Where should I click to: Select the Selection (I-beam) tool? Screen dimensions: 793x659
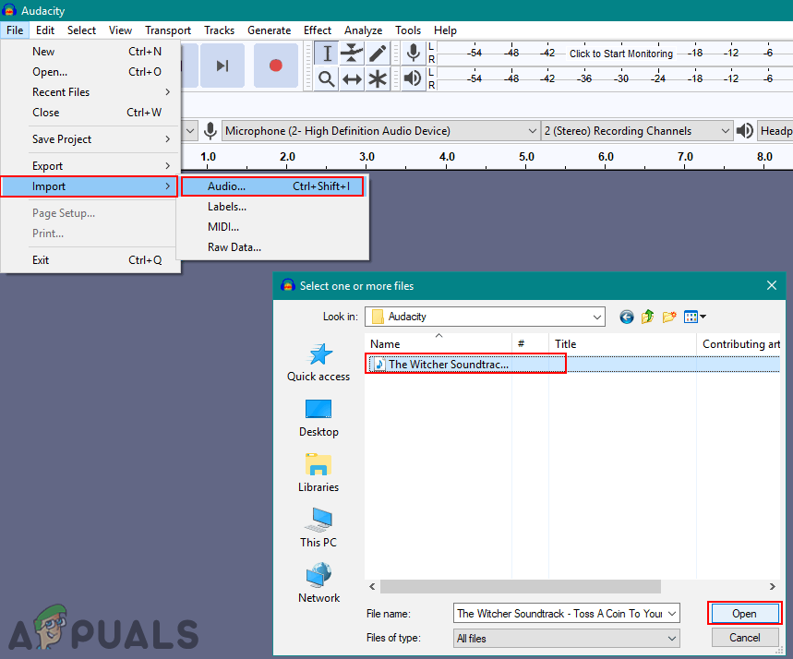click(x=327, y=54)
